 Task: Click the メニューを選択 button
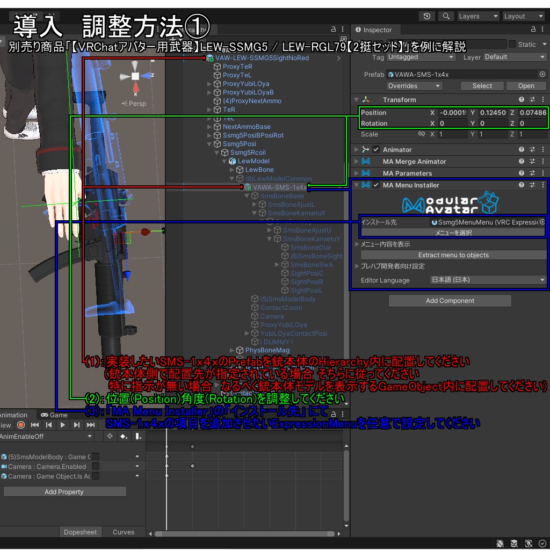tap(453, 233)
